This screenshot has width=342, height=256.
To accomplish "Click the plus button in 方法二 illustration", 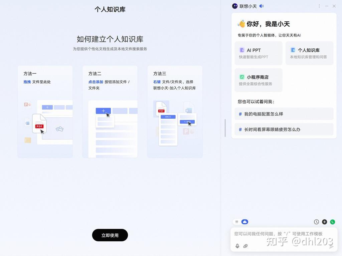I will 103,111.
